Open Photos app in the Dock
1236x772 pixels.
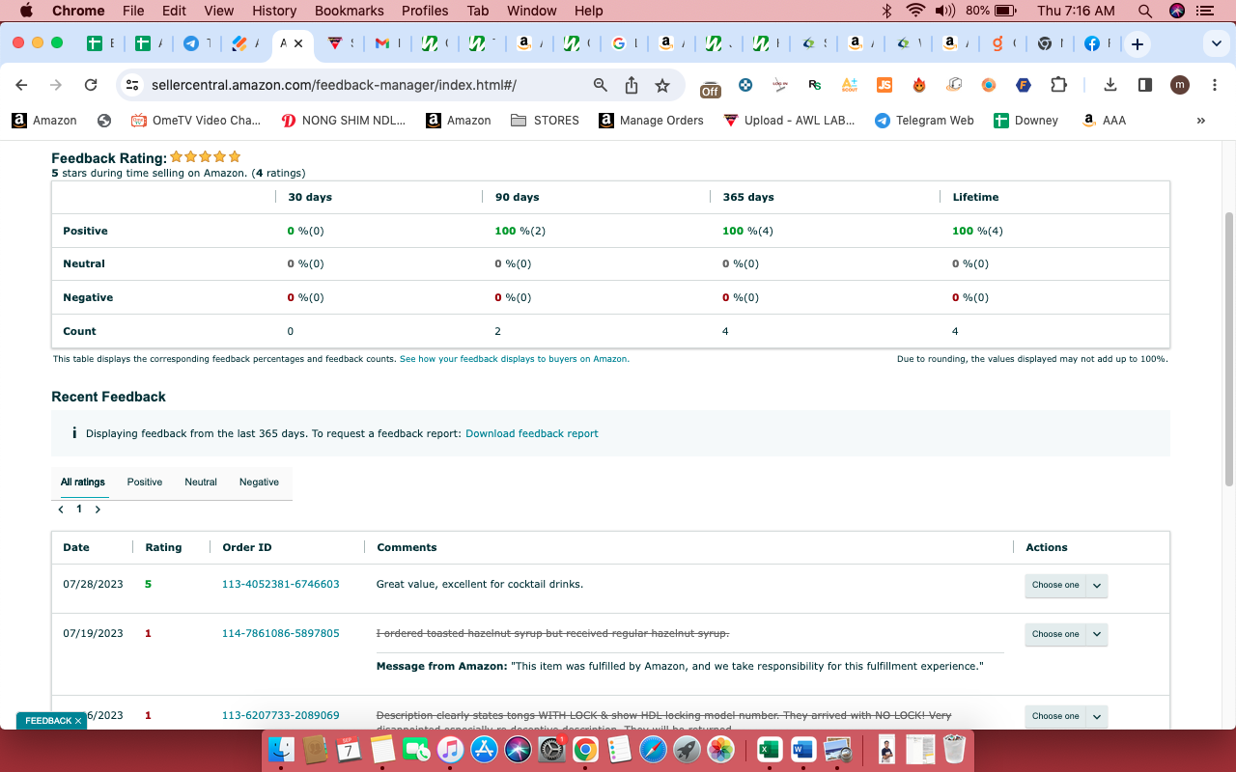[x=720, y=749]
